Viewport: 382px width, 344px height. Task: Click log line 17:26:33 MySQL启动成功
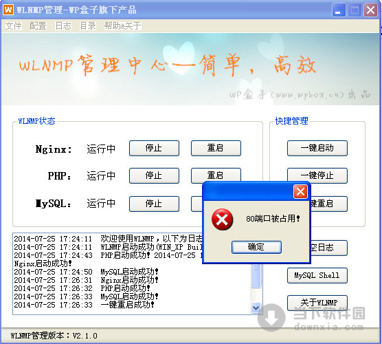pyautogui.click(x=87, y=297)
